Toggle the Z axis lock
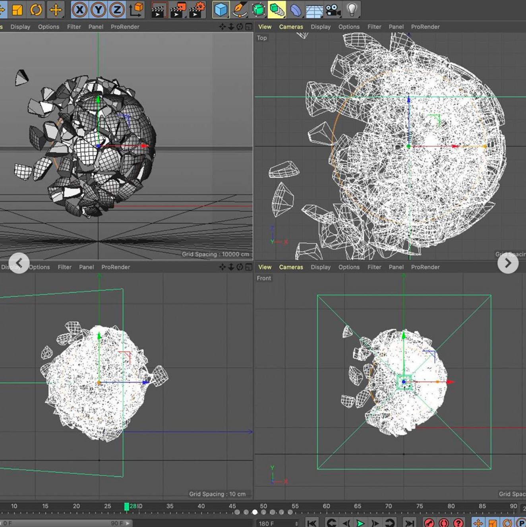 point(117,10)
